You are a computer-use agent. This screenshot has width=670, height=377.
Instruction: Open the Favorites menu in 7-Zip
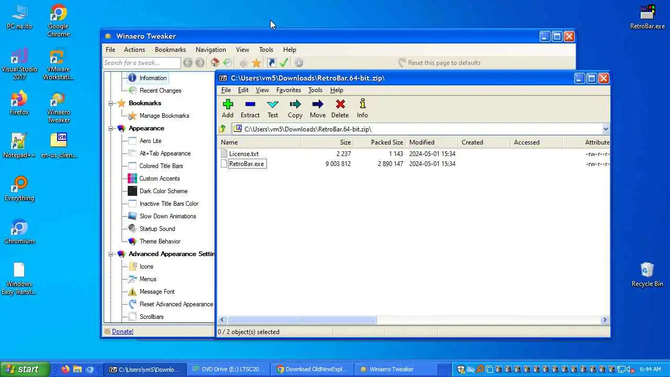(288, 90)
